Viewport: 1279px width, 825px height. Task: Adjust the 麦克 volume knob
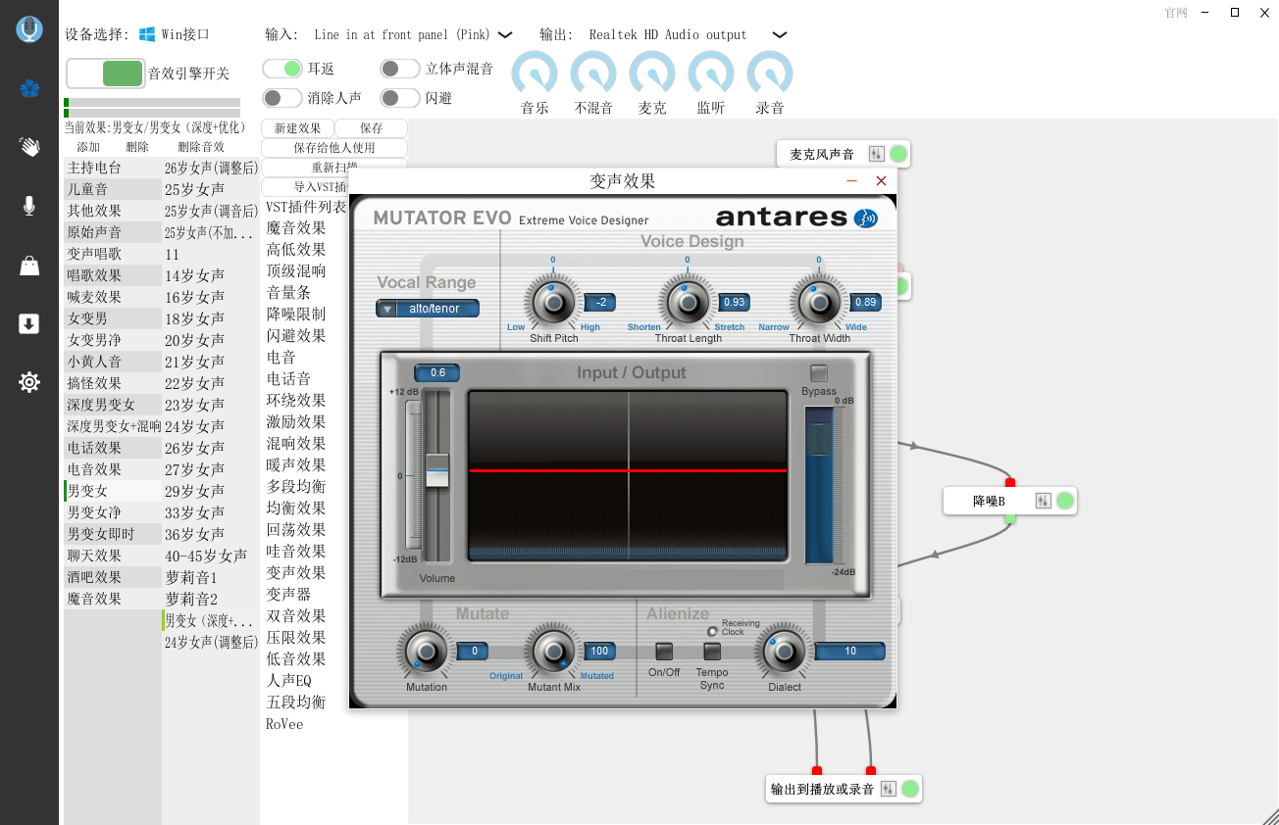click(x=652, y=73)
